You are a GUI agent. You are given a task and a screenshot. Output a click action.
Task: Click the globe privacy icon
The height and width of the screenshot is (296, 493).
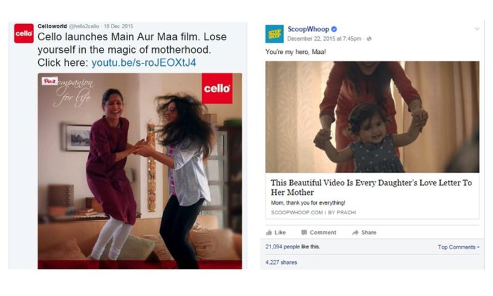tap(369, 39)
